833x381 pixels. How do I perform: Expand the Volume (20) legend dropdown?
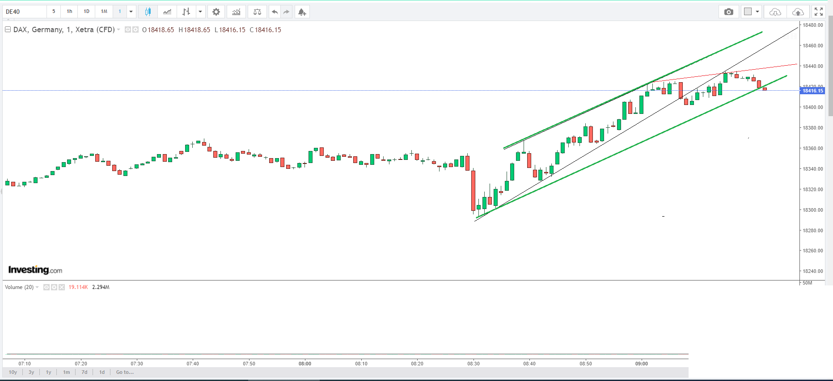(37, 287)
